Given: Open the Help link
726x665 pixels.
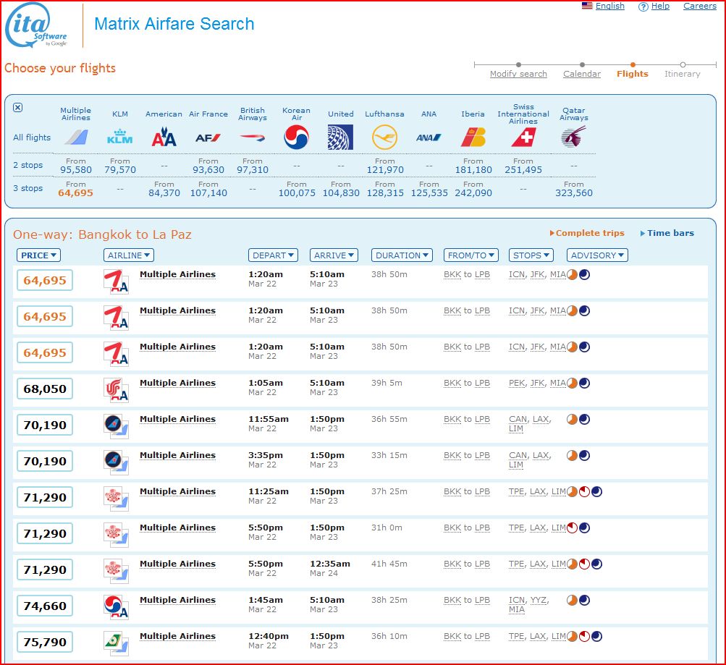Looking at the screenshot, I should point(660,6).
